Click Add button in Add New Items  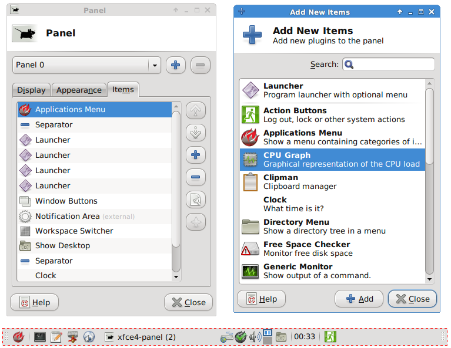click(x=359, y=299)
